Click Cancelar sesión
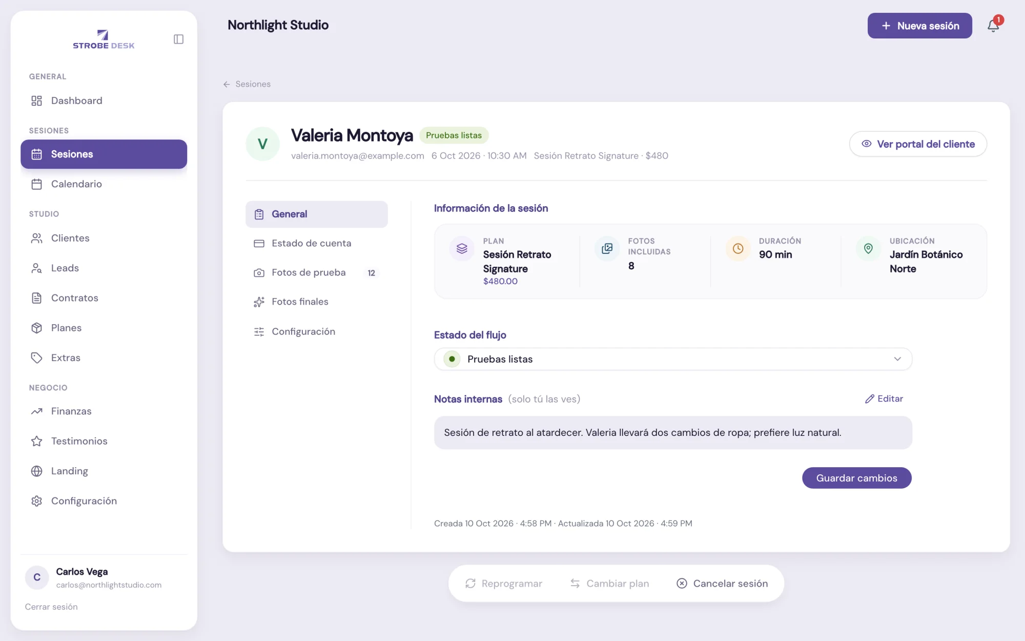The width and height of the screenshot is (1025, 641). [x=722, y=584]
